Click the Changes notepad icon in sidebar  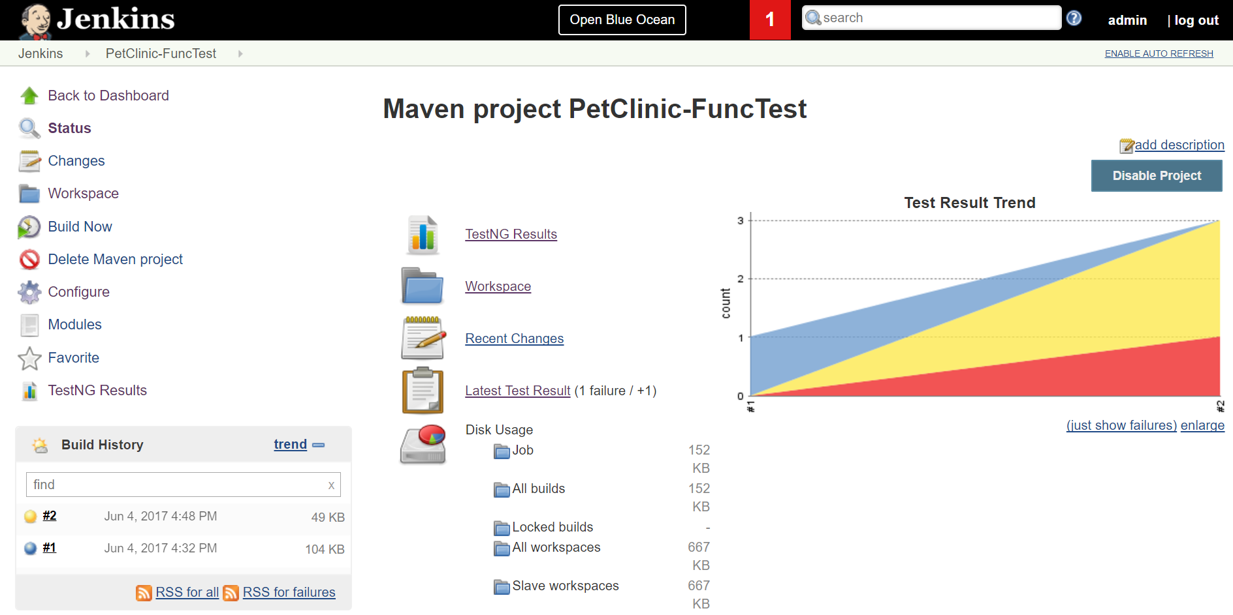point(29,161)
